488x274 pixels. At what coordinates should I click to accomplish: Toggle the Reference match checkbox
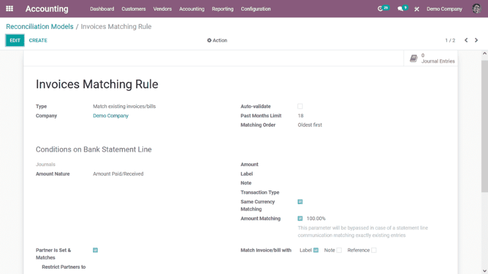[374, 250]
